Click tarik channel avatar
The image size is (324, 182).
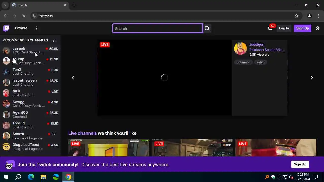click(x=6, y=93)
